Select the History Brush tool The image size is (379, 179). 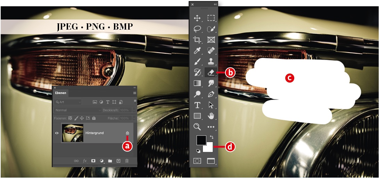pyautogui.click(x=197, y=72)
